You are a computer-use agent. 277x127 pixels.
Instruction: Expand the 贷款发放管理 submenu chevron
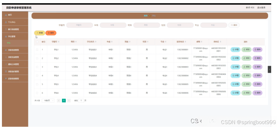pos(25,57)
